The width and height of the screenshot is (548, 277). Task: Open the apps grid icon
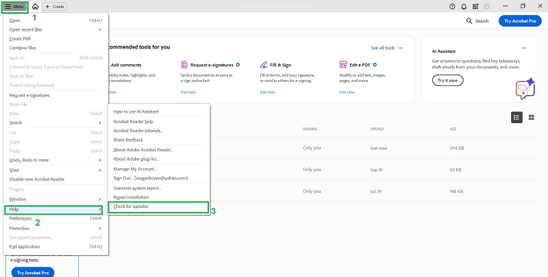475,7
